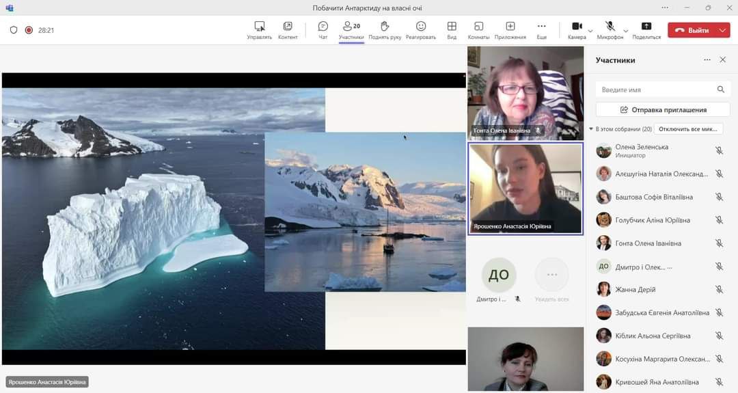Screen dimensions: 738x393
Task: Expand the dropdown arrow next to Выйти
Action: [x=723, y=30]
